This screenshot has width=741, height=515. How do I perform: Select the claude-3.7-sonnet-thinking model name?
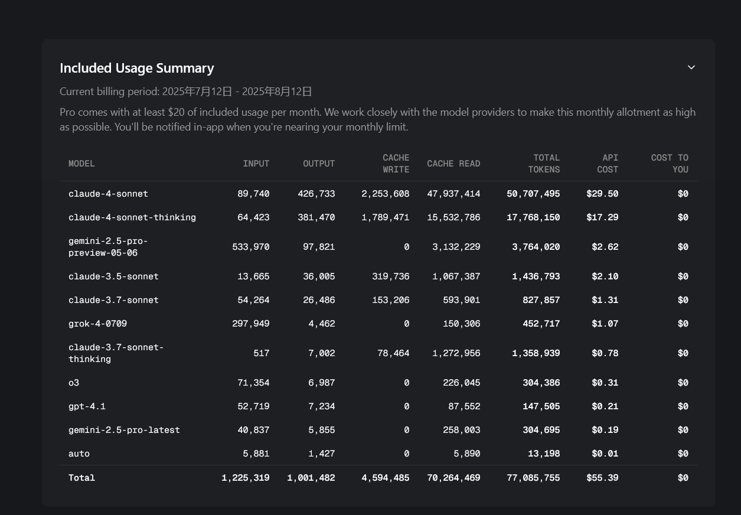tap(116, 353)
